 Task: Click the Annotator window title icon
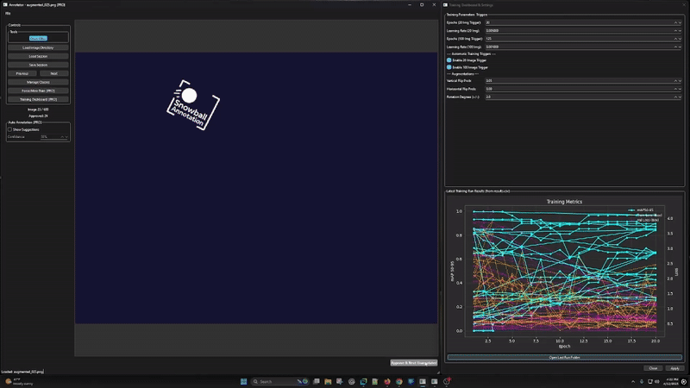(x=5, y=5)
